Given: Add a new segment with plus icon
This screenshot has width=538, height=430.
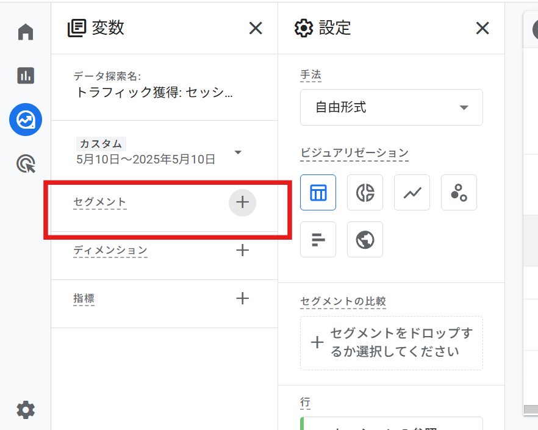Looking at the screenshot, I should 242,202.
